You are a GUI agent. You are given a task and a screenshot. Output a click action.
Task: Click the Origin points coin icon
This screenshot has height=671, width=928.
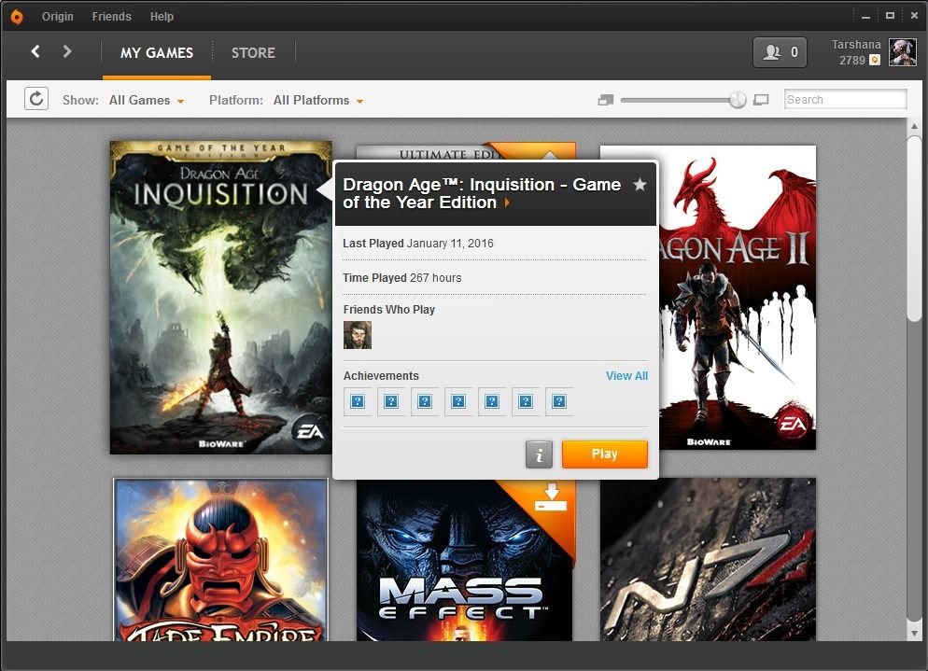[875, 60]
